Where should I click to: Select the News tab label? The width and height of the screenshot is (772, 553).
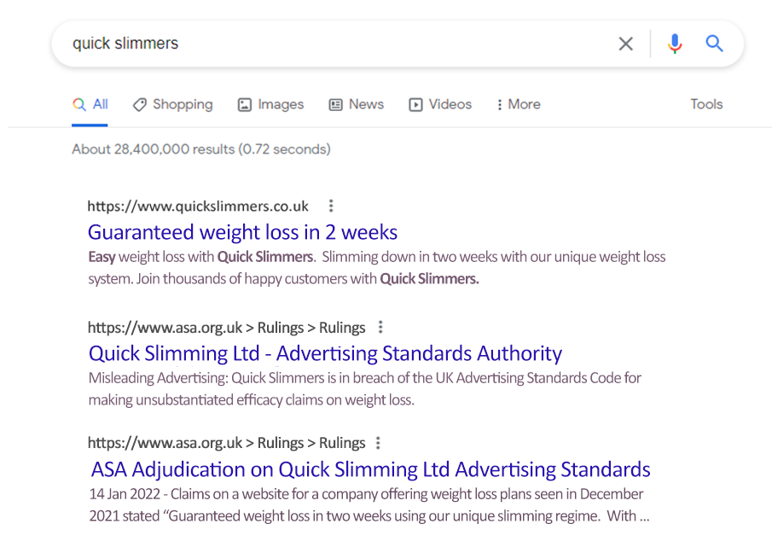pyautogui.click(x=366, y=104)
